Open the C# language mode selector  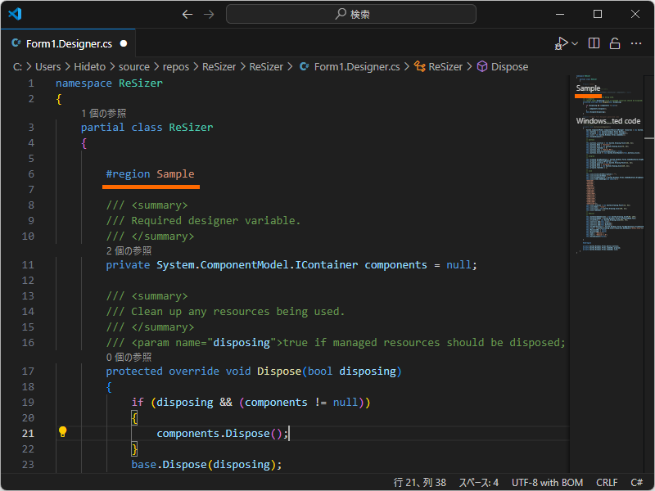pos(637,483)
